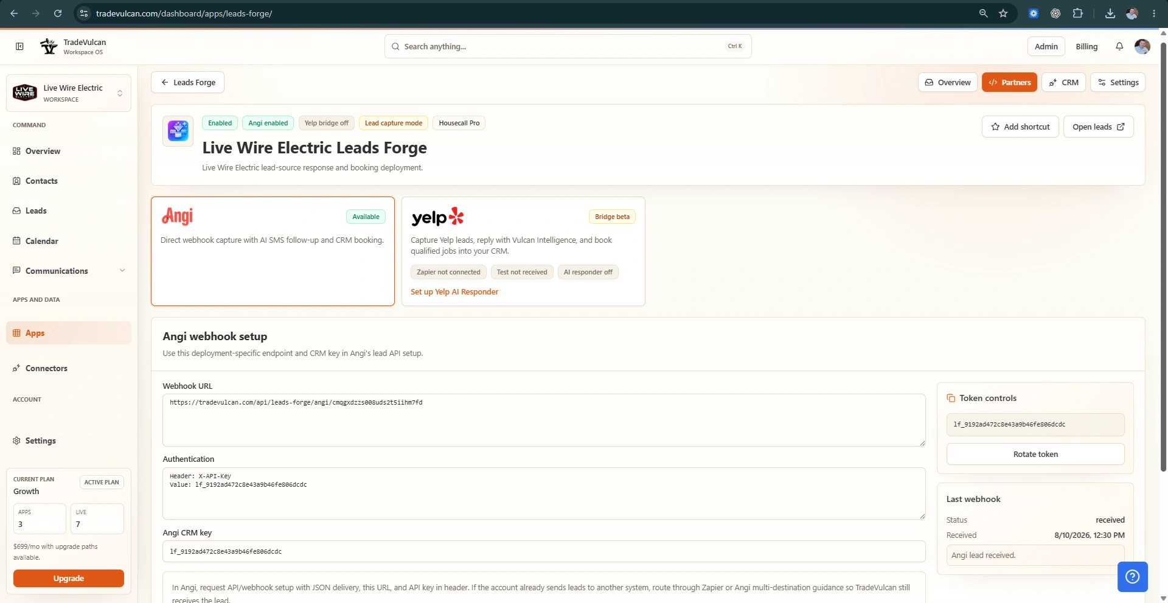Click Add shortcut star button
This screenshot has width=1168, height=603.
[x=1020, y=127]
